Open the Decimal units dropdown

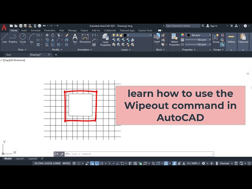click(227, 163)
